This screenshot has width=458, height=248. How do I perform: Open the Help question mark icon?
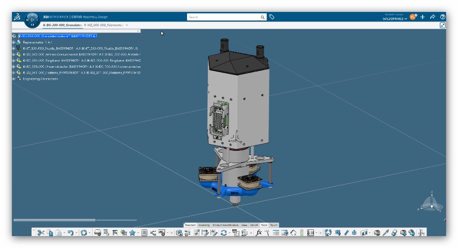(x=443, y=17)
